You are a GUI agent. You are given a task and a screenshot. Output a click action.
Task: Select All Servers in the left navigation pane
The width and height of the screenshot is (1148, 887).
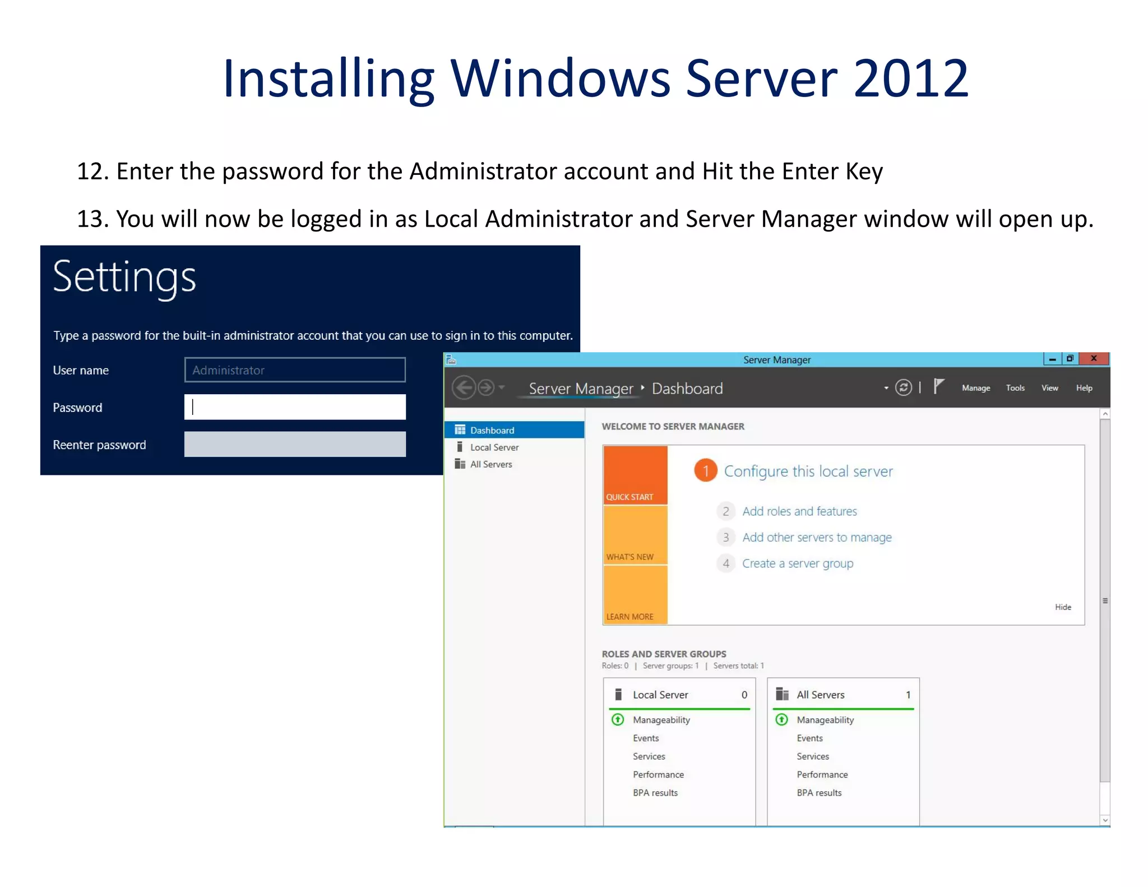click(515, 464)
